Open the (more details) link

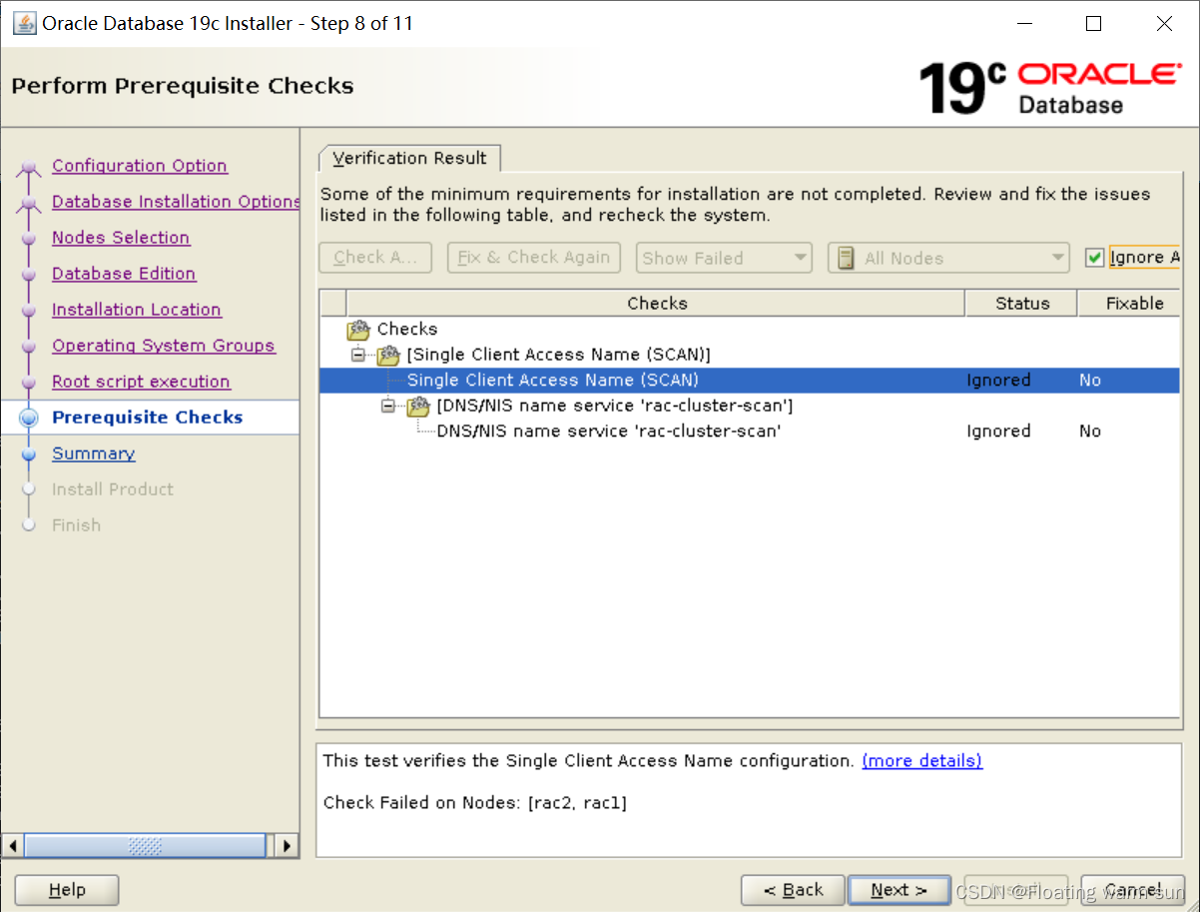[920, 760]
